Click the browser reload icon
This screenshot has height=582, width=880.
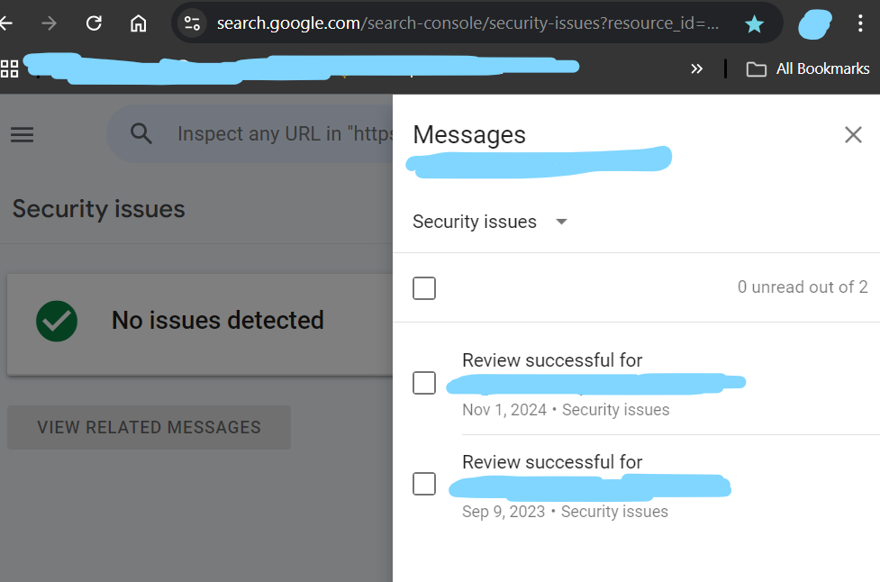click(x=94, y=23)
